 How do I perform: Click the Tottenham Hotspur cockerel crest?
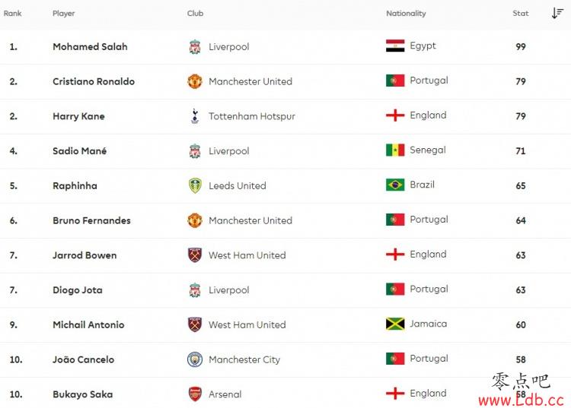(x=195, y=116)
